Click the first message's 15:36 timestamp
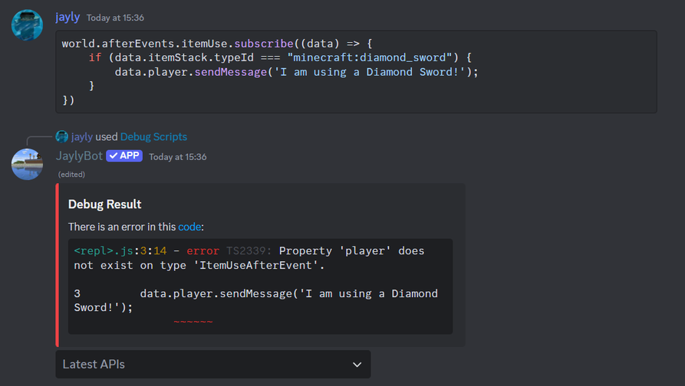The height and width of the screenshot is (386, 685). pos(115,18)
